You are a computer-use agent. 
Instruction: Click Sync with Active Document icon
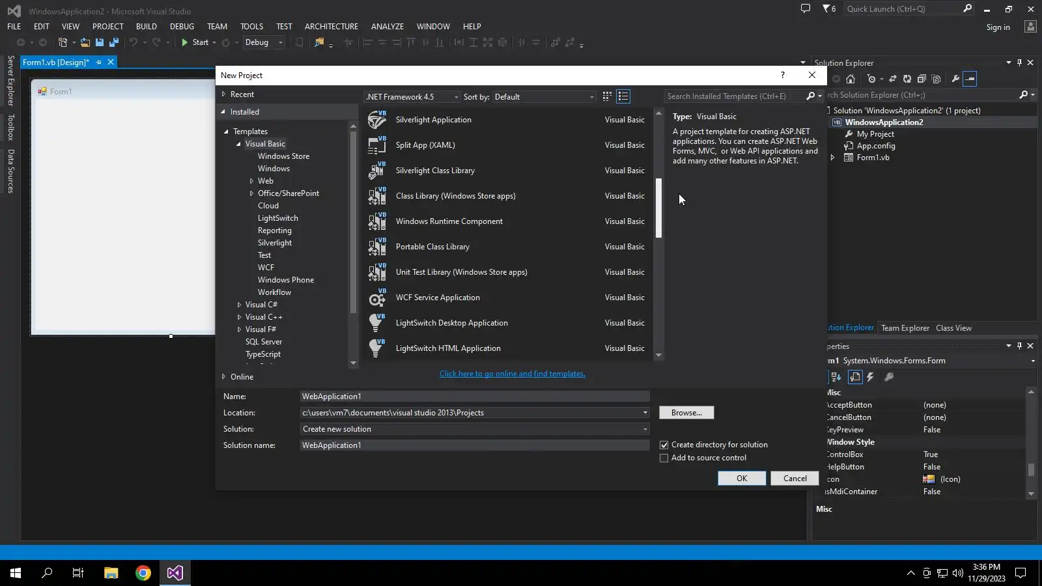[x=893, y=79]
